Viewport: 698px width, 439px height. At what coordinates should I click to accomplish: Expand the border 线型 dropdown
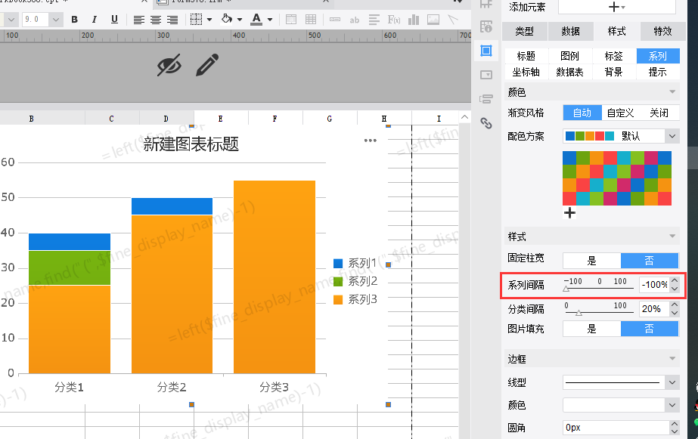pyautogui.click(x=672, y=382)
